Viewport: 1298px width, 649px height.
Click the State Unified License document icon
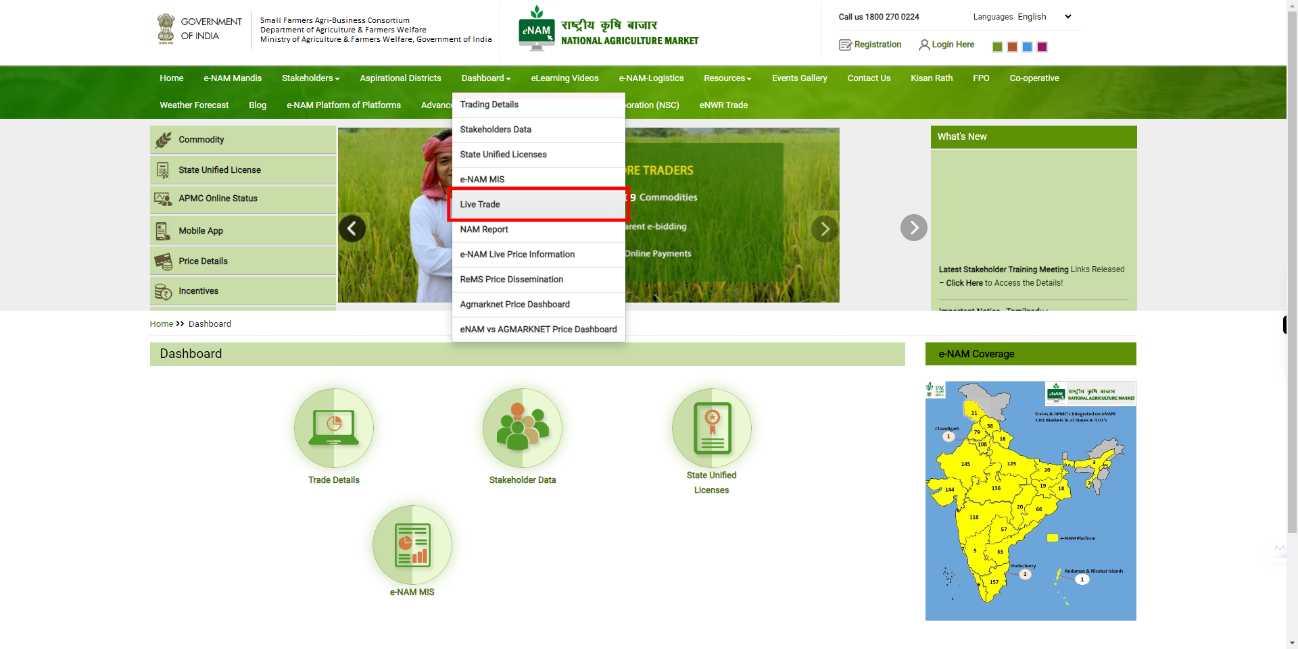(x=163, y=170)
